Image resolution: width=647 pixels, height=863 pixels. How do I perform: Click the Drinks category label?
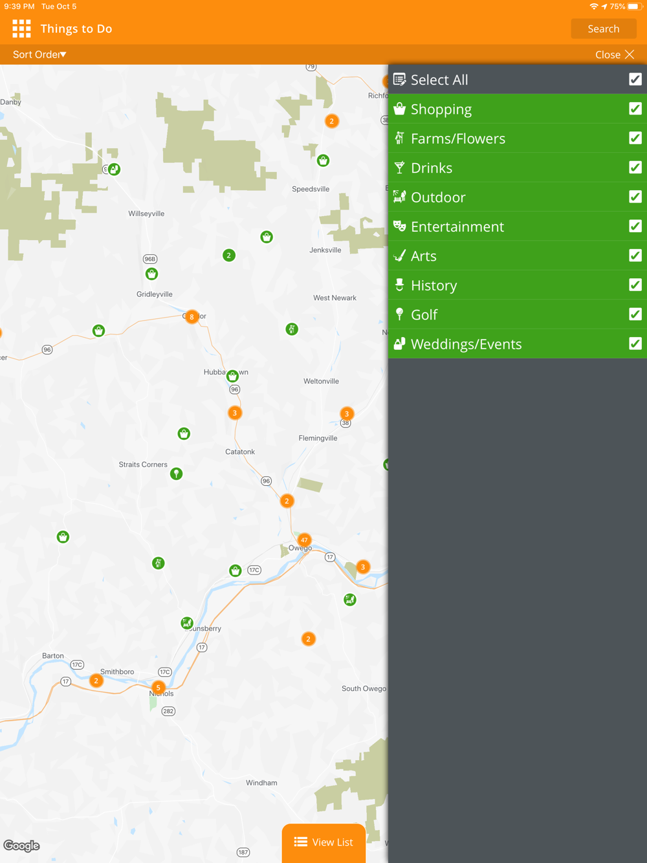pyautogui.click(x=432, y=168)
